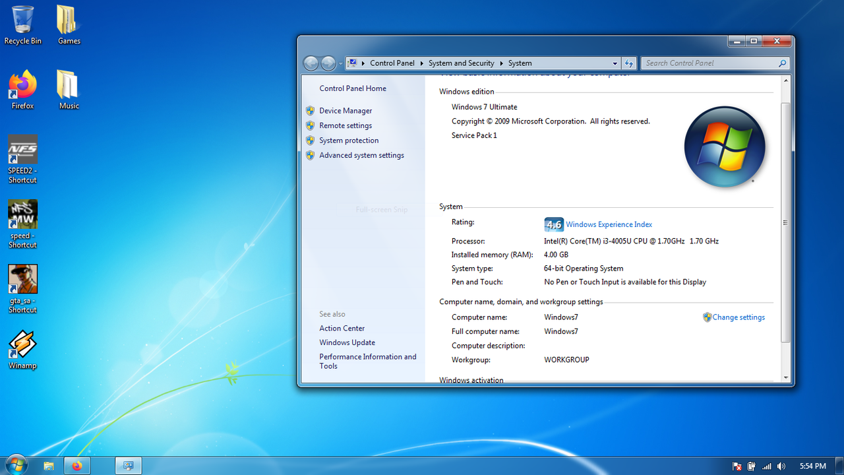Expand the arrow after System and Security breadcrumb

tap(501, 63)
